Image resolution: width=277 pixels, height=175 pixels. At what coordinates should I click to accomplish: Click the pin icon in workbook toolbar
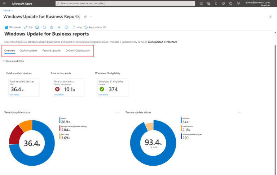pos(59,27)
